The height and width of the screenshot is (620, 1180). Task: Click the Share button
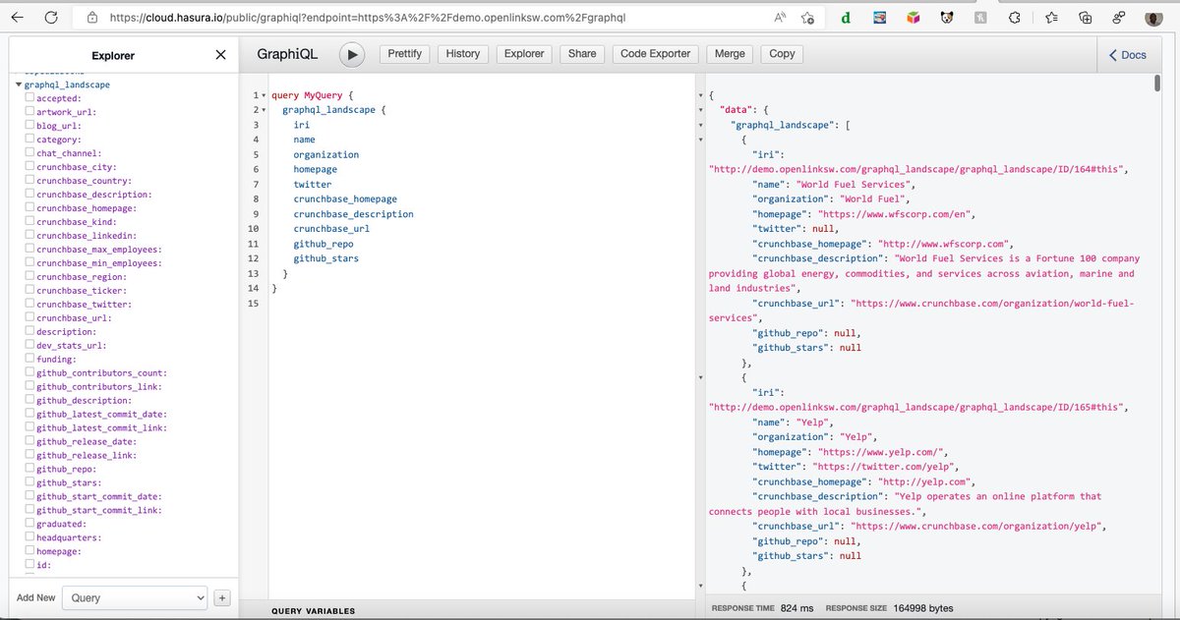pos(582,54)
